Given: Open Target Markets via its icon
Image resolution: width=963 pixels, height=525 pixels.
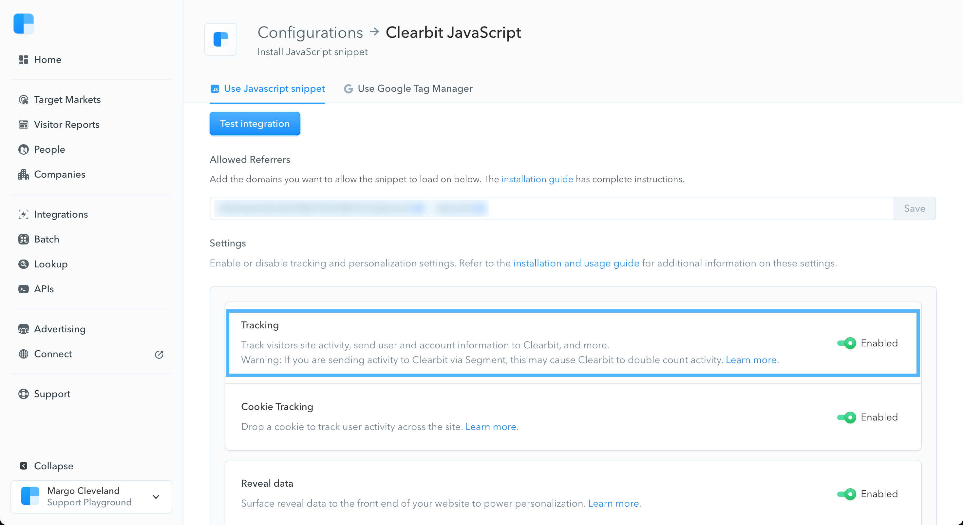Looking at the screenshot, I should tap(24, 100).
